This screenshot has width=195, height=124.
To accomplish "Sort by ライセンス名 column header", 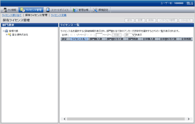I will tap(79, 39).
